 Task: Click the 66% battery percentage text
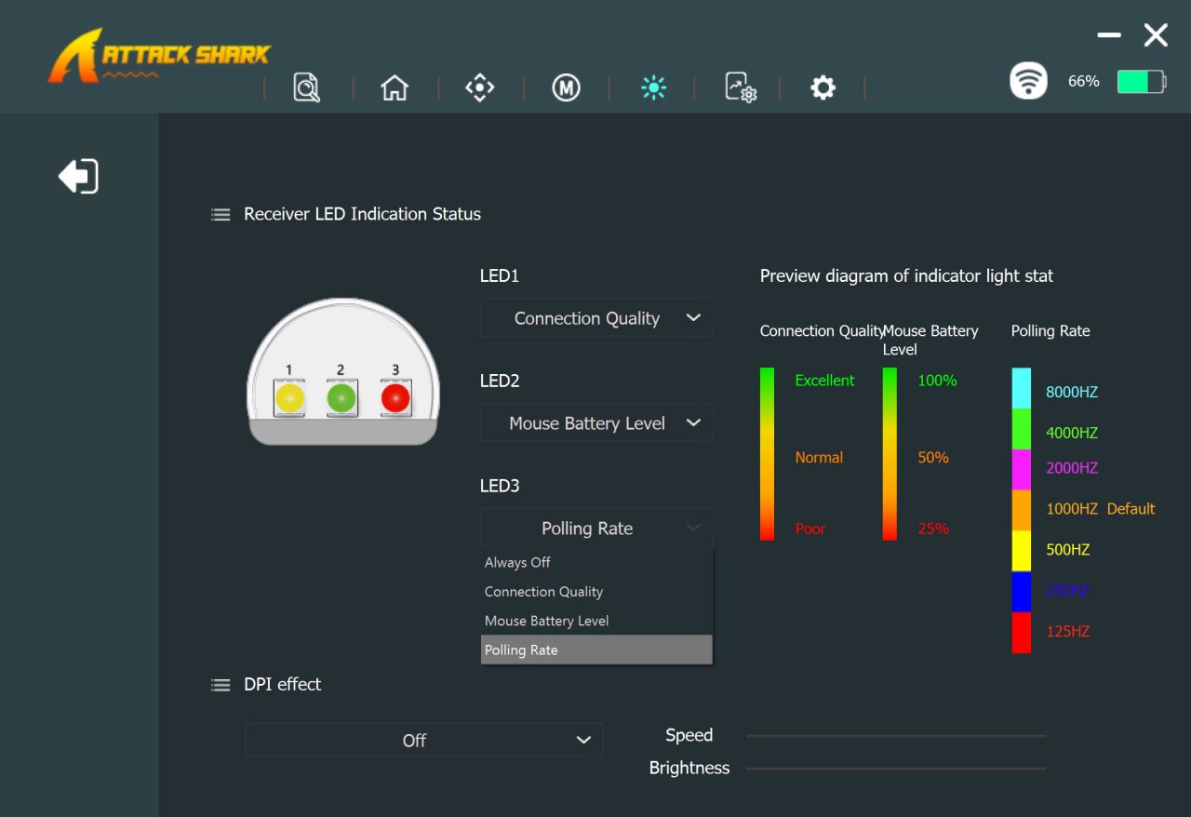[x=1083, y=82]
